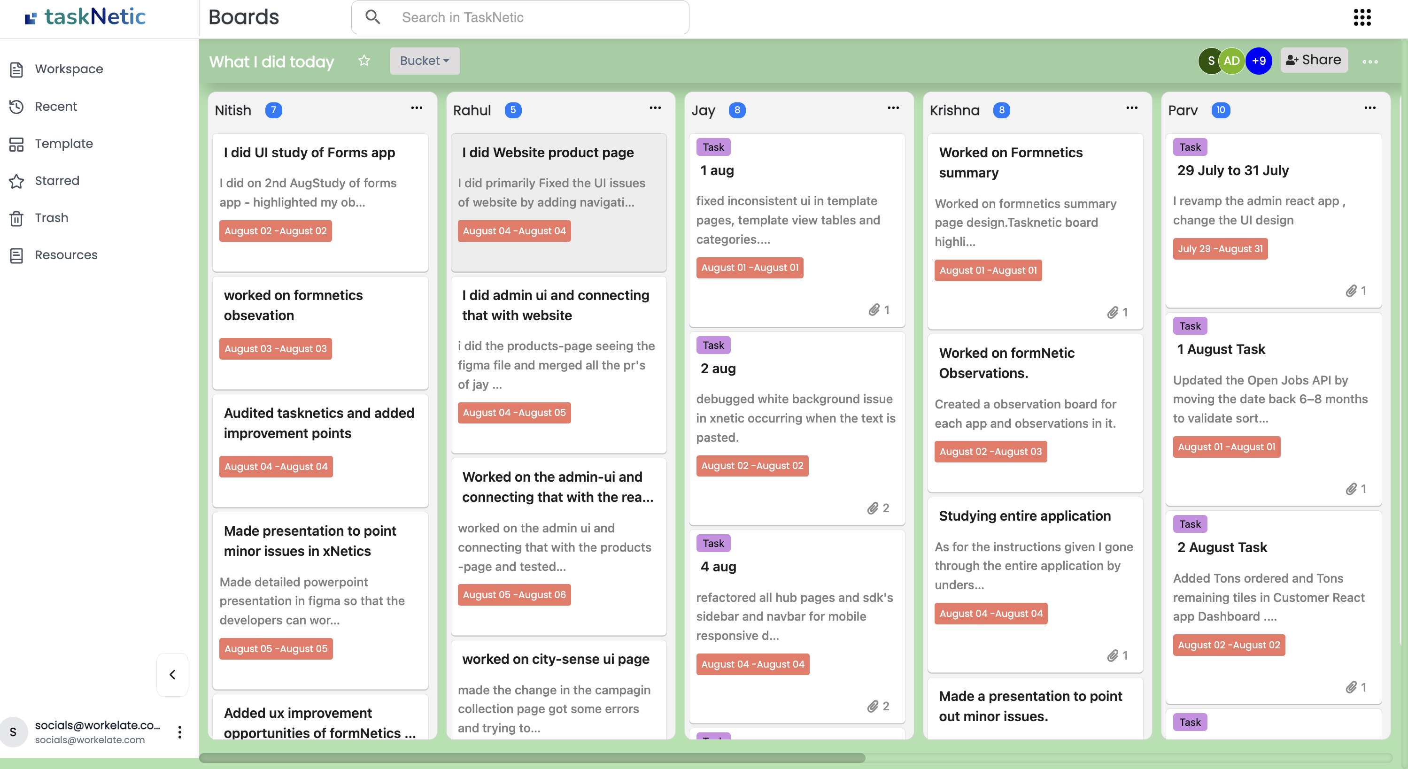Open the apps grid menu icon
Image resolution: width=1408 pixels, height=769 pixels.
click(1362, 17)
